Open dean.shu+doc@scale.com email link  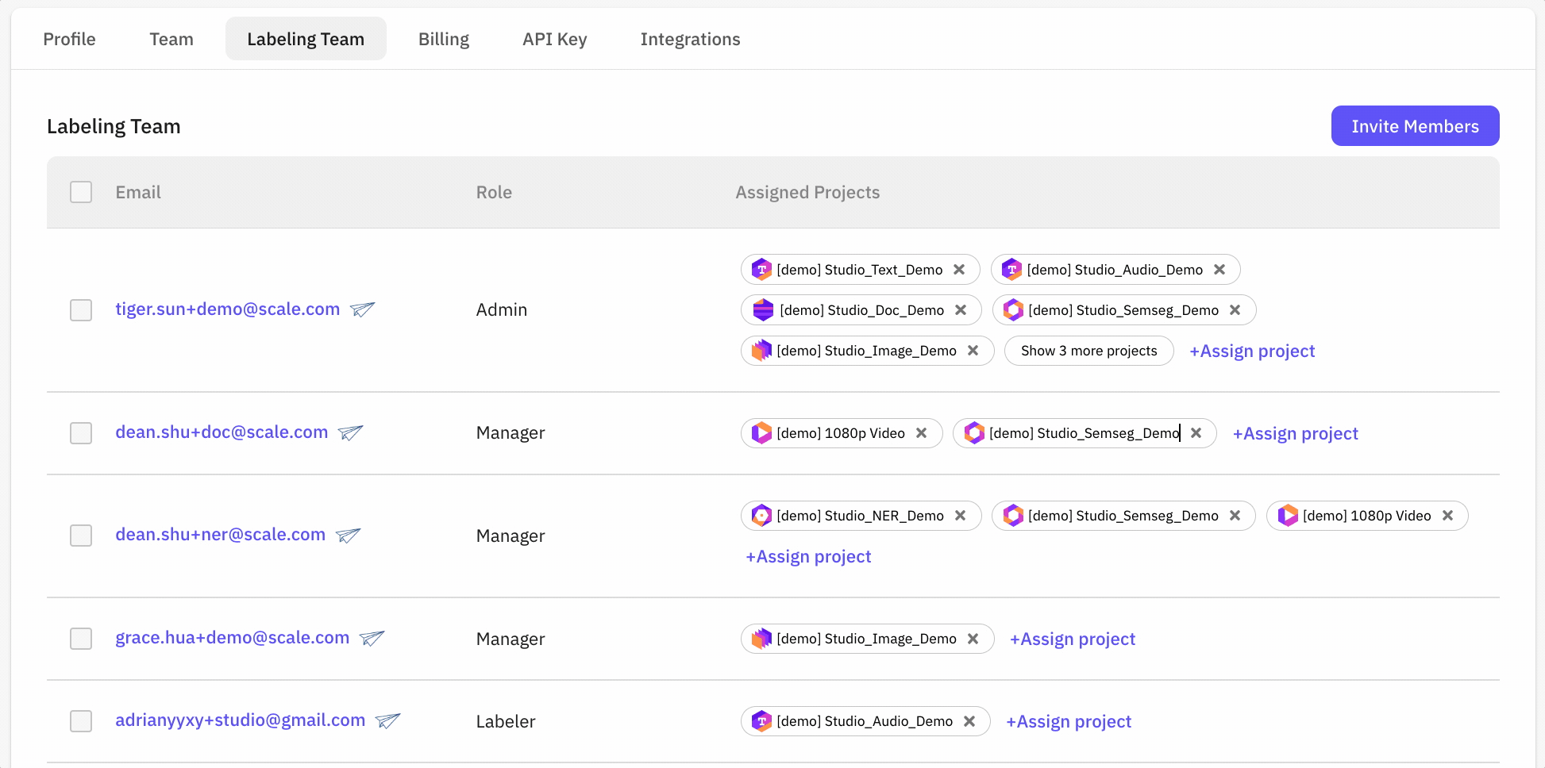tap(222, 432)
